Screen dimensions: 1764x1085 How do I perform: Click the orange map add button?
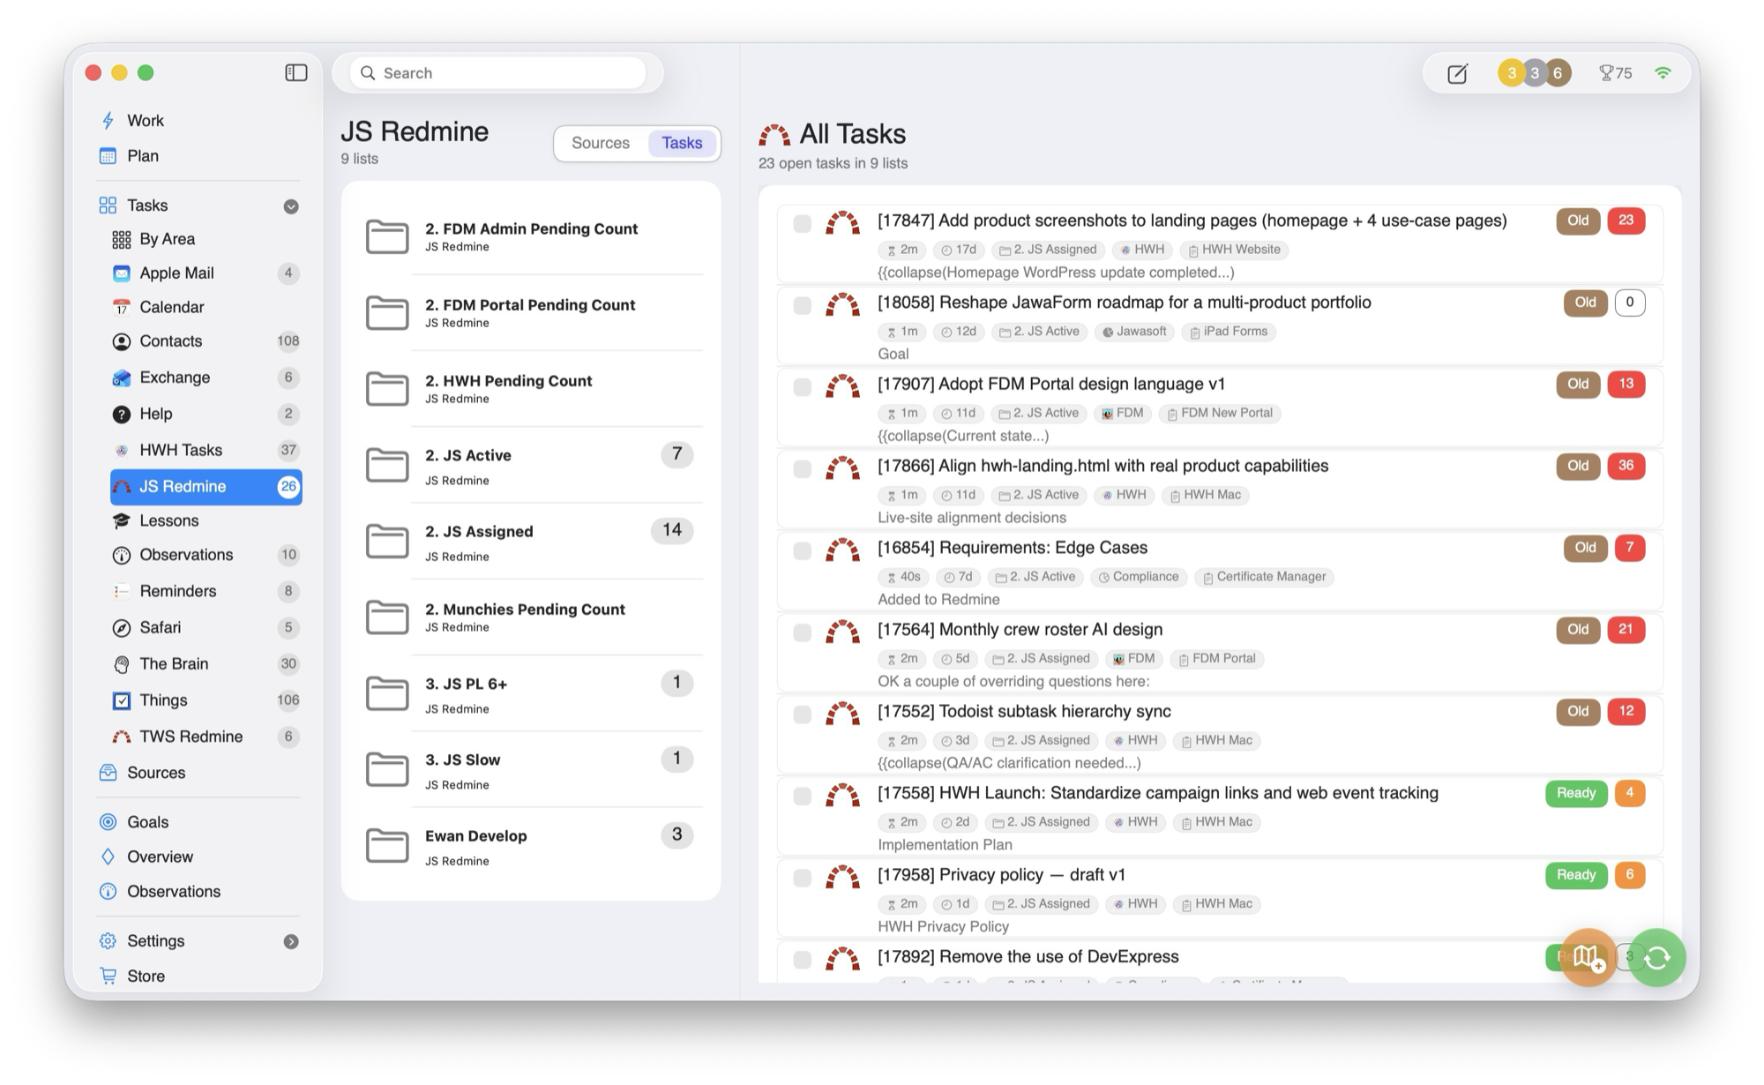[x=1588, y=957]
